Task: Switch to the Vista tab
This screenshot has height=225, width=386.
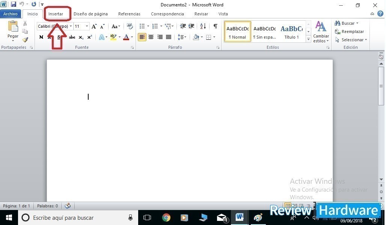Action: [223, 14]
